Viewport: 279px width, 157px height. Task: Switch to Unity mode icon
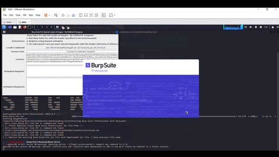tap(96, 15)
